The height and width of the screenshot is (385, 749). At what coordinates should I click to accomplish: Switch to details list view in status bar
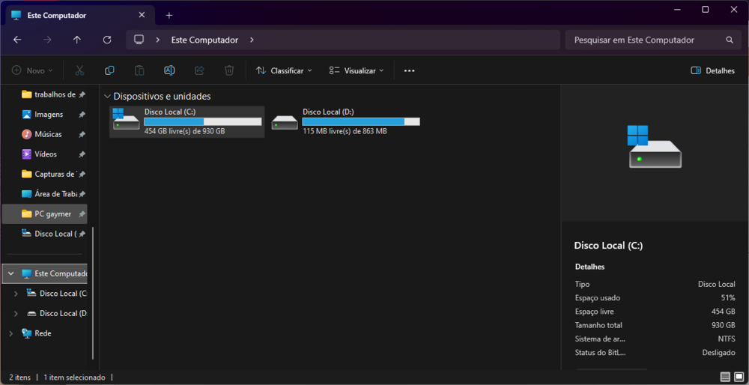click(725, 377)
